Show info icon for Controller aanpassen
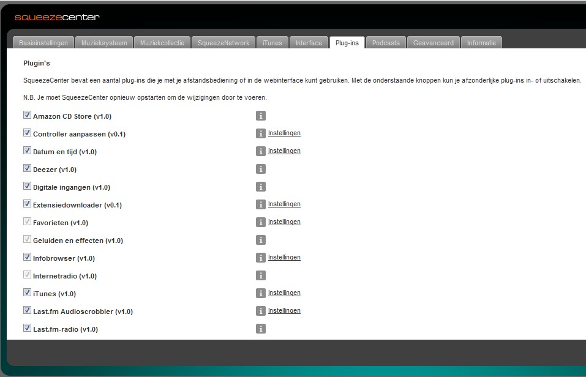The height and width of the screenshot is (377, 586). tap(261, 133)
